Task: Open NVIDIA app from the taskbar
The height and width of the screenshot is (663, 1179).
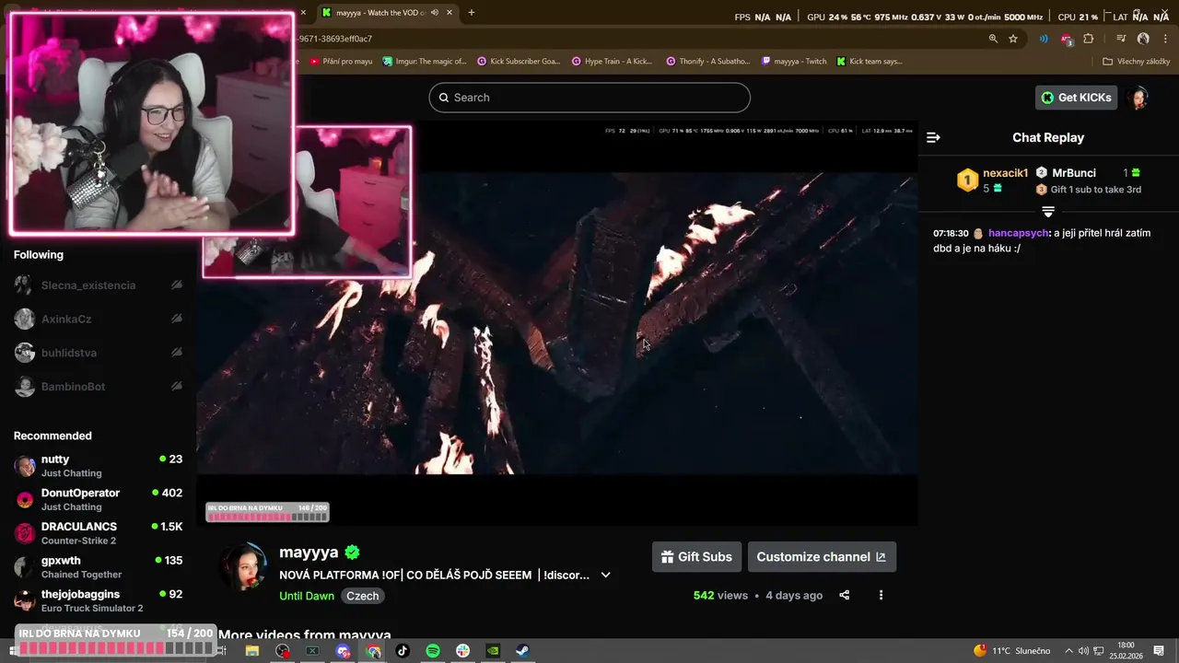Action: (x=493, y=651)
